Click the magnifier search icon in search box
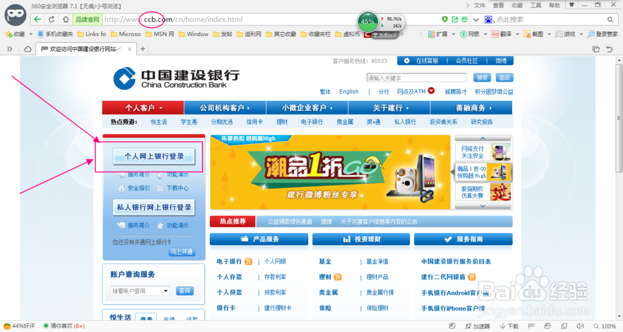 610,19
